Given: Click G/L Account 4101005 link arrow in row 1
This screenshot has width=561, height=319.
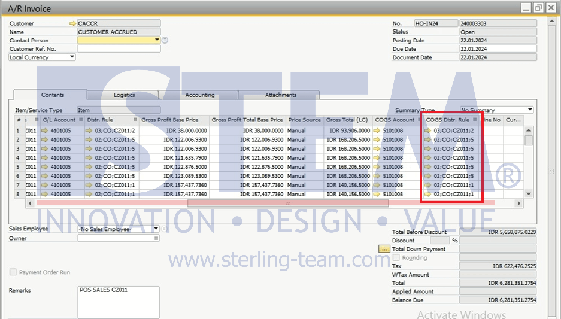Looking at the screenshot, I should (45, 130).
